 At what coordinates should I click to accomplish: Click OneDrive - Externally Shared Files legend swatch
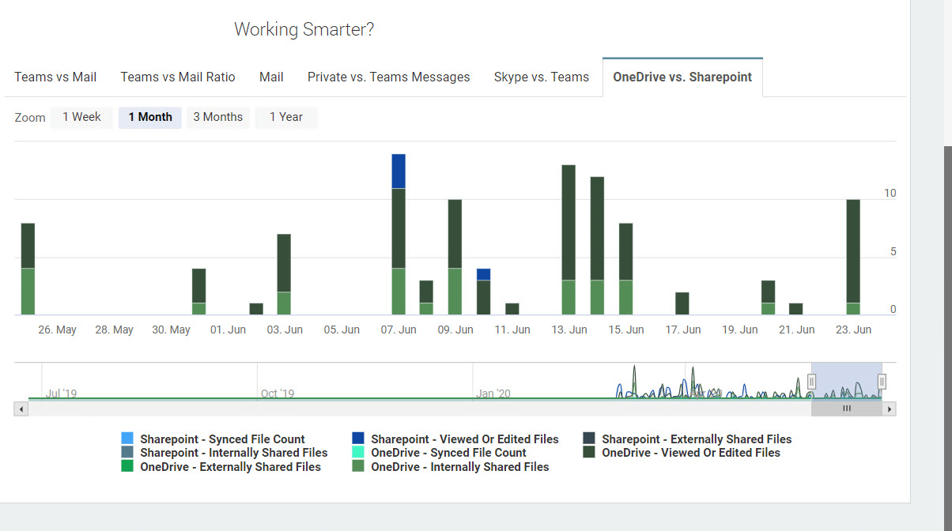coord(127,467)
